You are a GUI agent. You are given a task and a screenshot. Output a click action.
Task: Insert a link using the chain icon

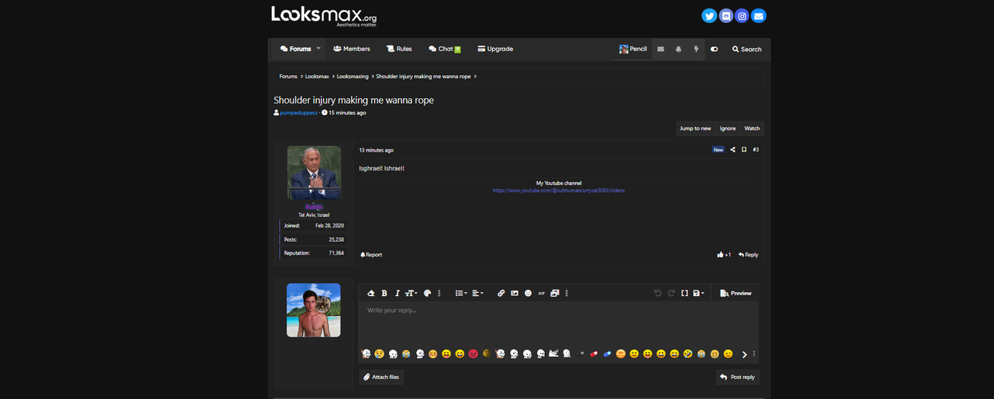[501, 294]
